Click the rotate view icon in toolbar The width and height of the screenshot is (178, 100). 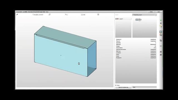pyautogui.click(x=50, y=14)
